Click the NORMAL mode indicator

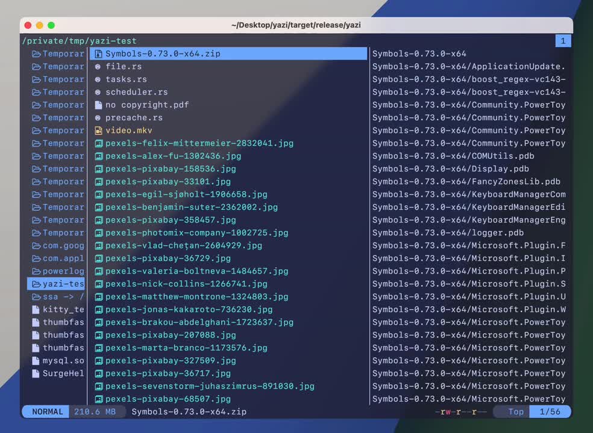tap(47, 411)
